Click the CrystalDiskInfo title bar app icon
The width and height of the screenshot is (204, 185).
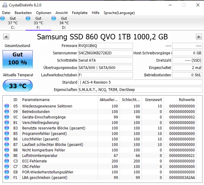click(x=5, y=5)
